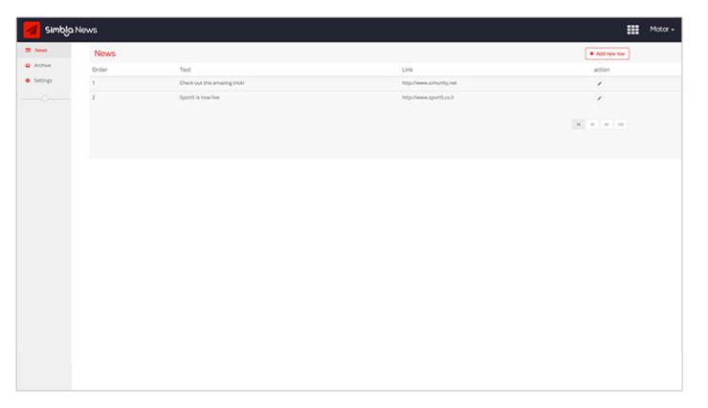Click the red Simbla paper-plane logo
This screenshot has width=708, height=408.
coord(32,31)
